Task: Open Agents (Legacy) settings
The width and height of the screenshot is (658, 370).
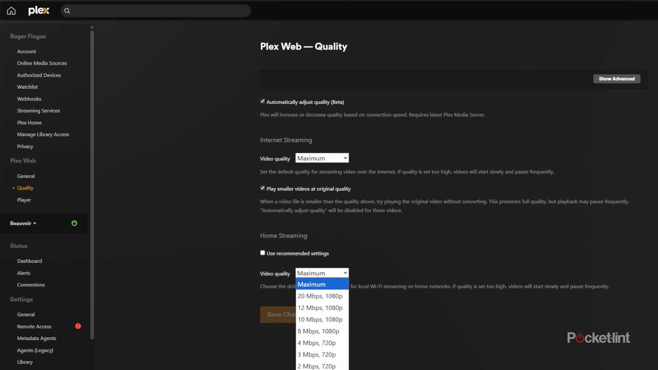Action: [x=35, y=350]
